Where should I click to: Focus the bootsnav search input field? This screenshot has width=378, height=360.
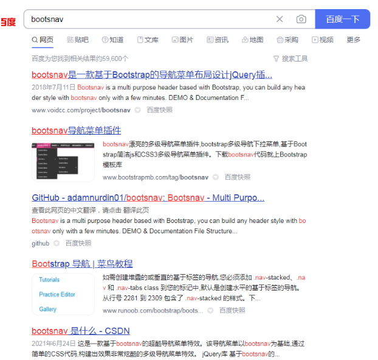click(149, 19)
